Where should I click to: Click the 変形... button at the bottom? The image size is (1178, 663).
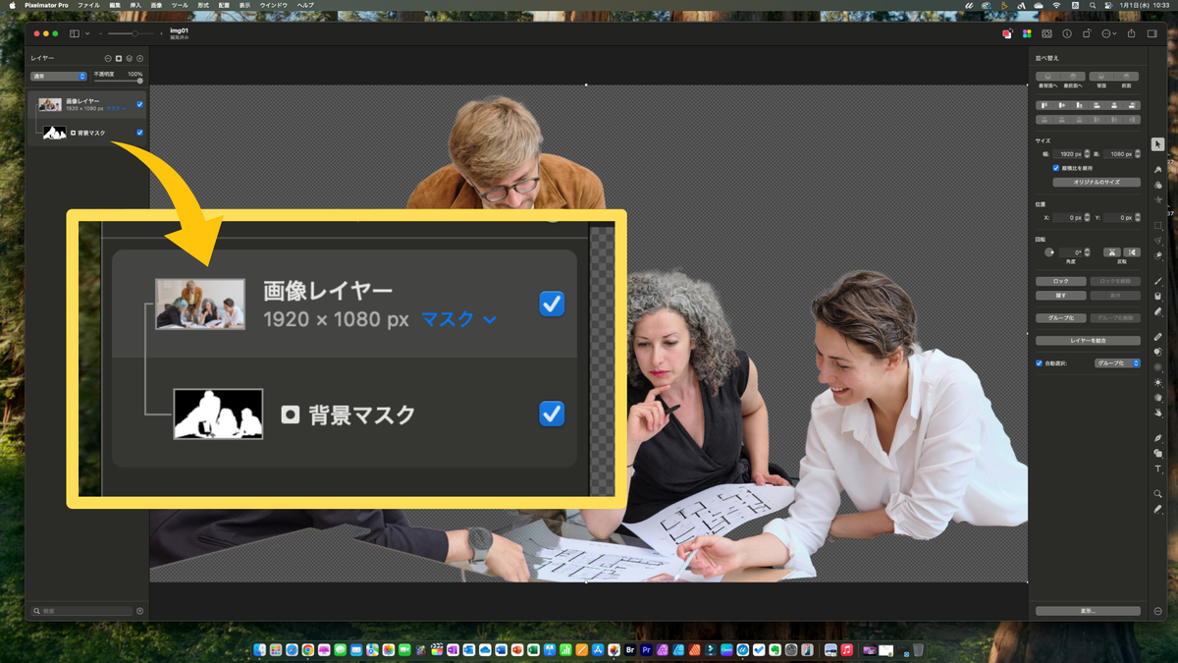click(x=1088, y=611)
